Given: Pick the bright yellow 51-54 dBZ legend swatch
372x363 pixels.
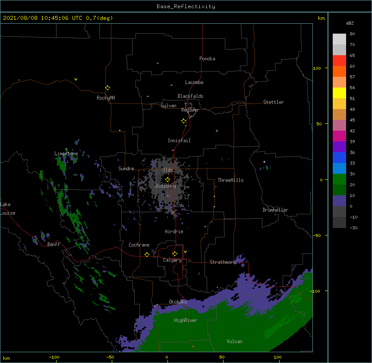Looking at the screenshot, I should [x=339, y=93].
